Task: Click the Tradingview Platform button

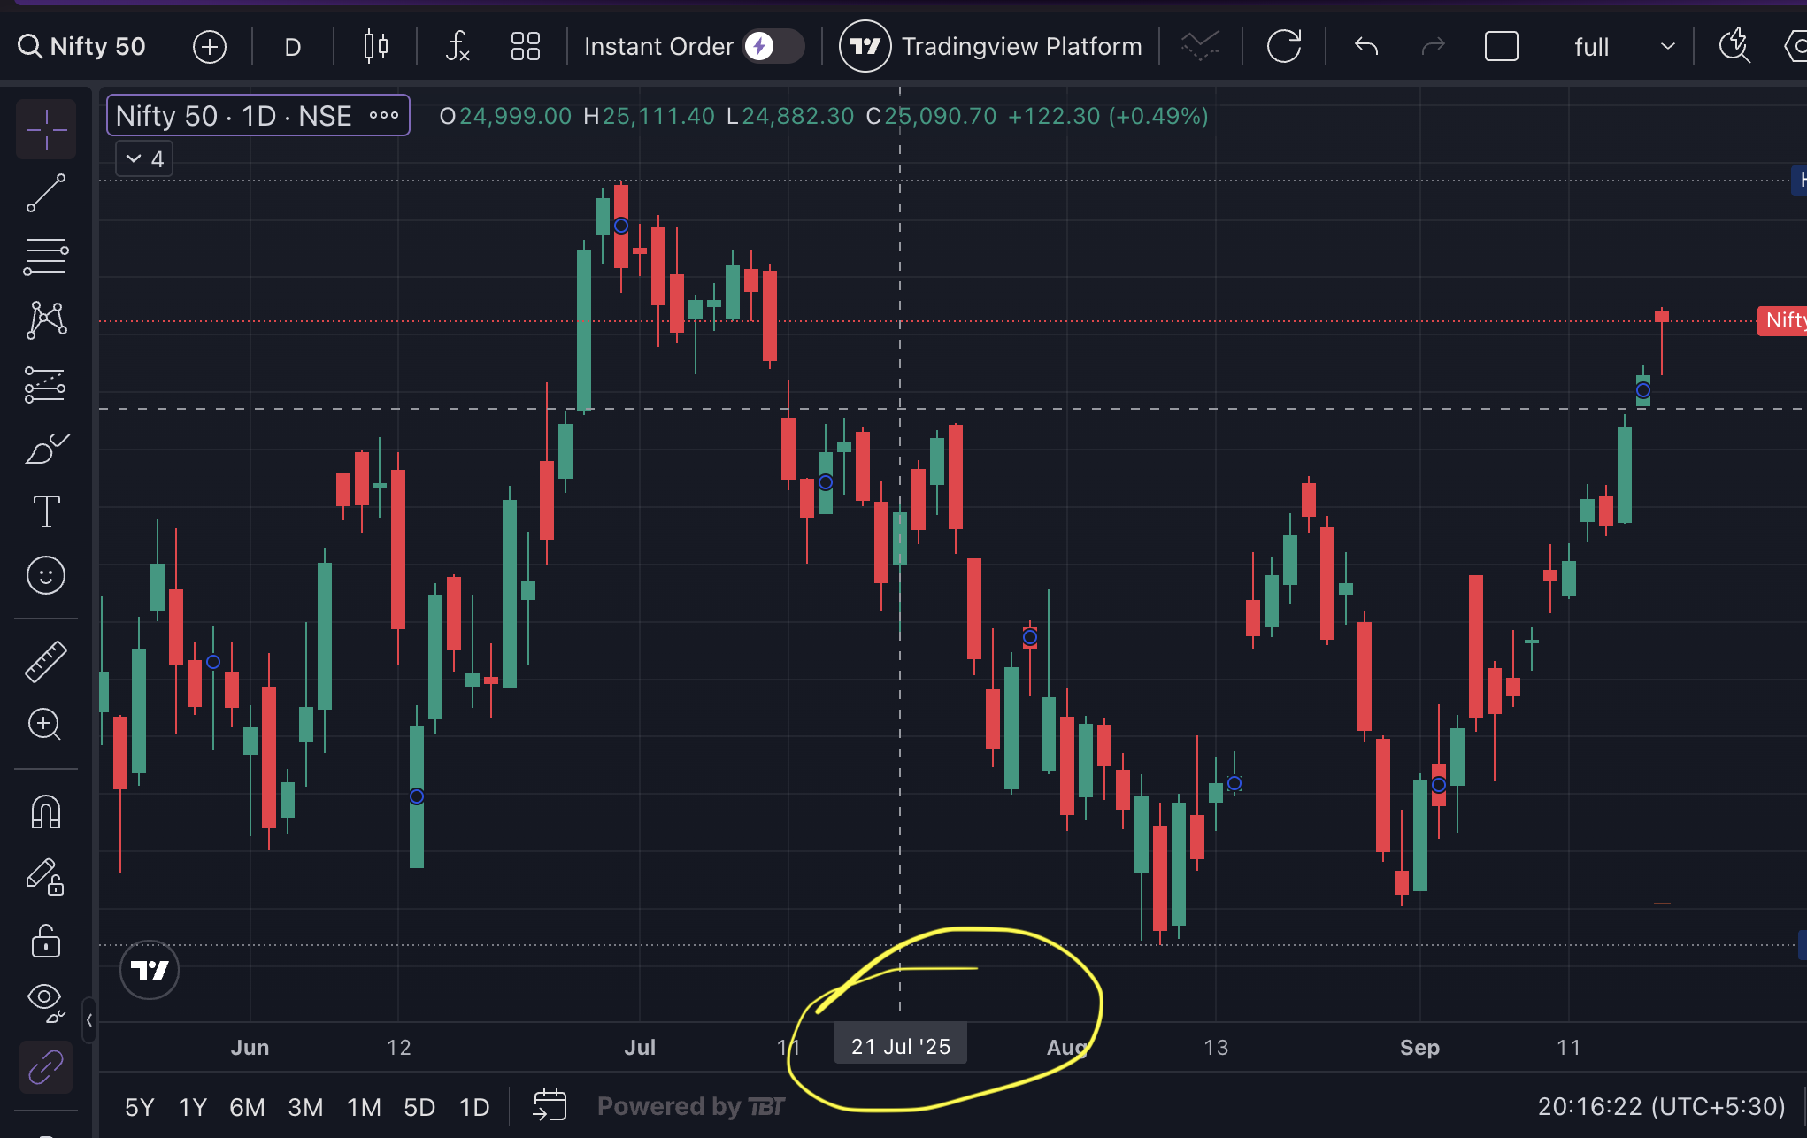Action: 991,46
